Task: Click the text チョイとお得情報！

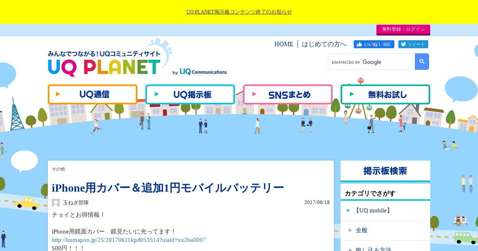Action: pyautogui.click(x=78, y=215)
